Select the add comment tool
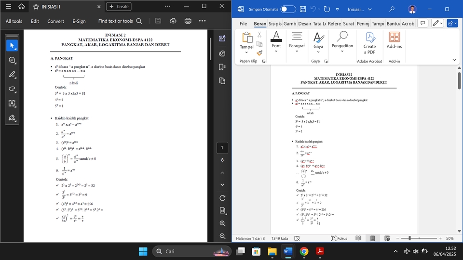This screenshot has width=463, height=260. coord(12,60)
